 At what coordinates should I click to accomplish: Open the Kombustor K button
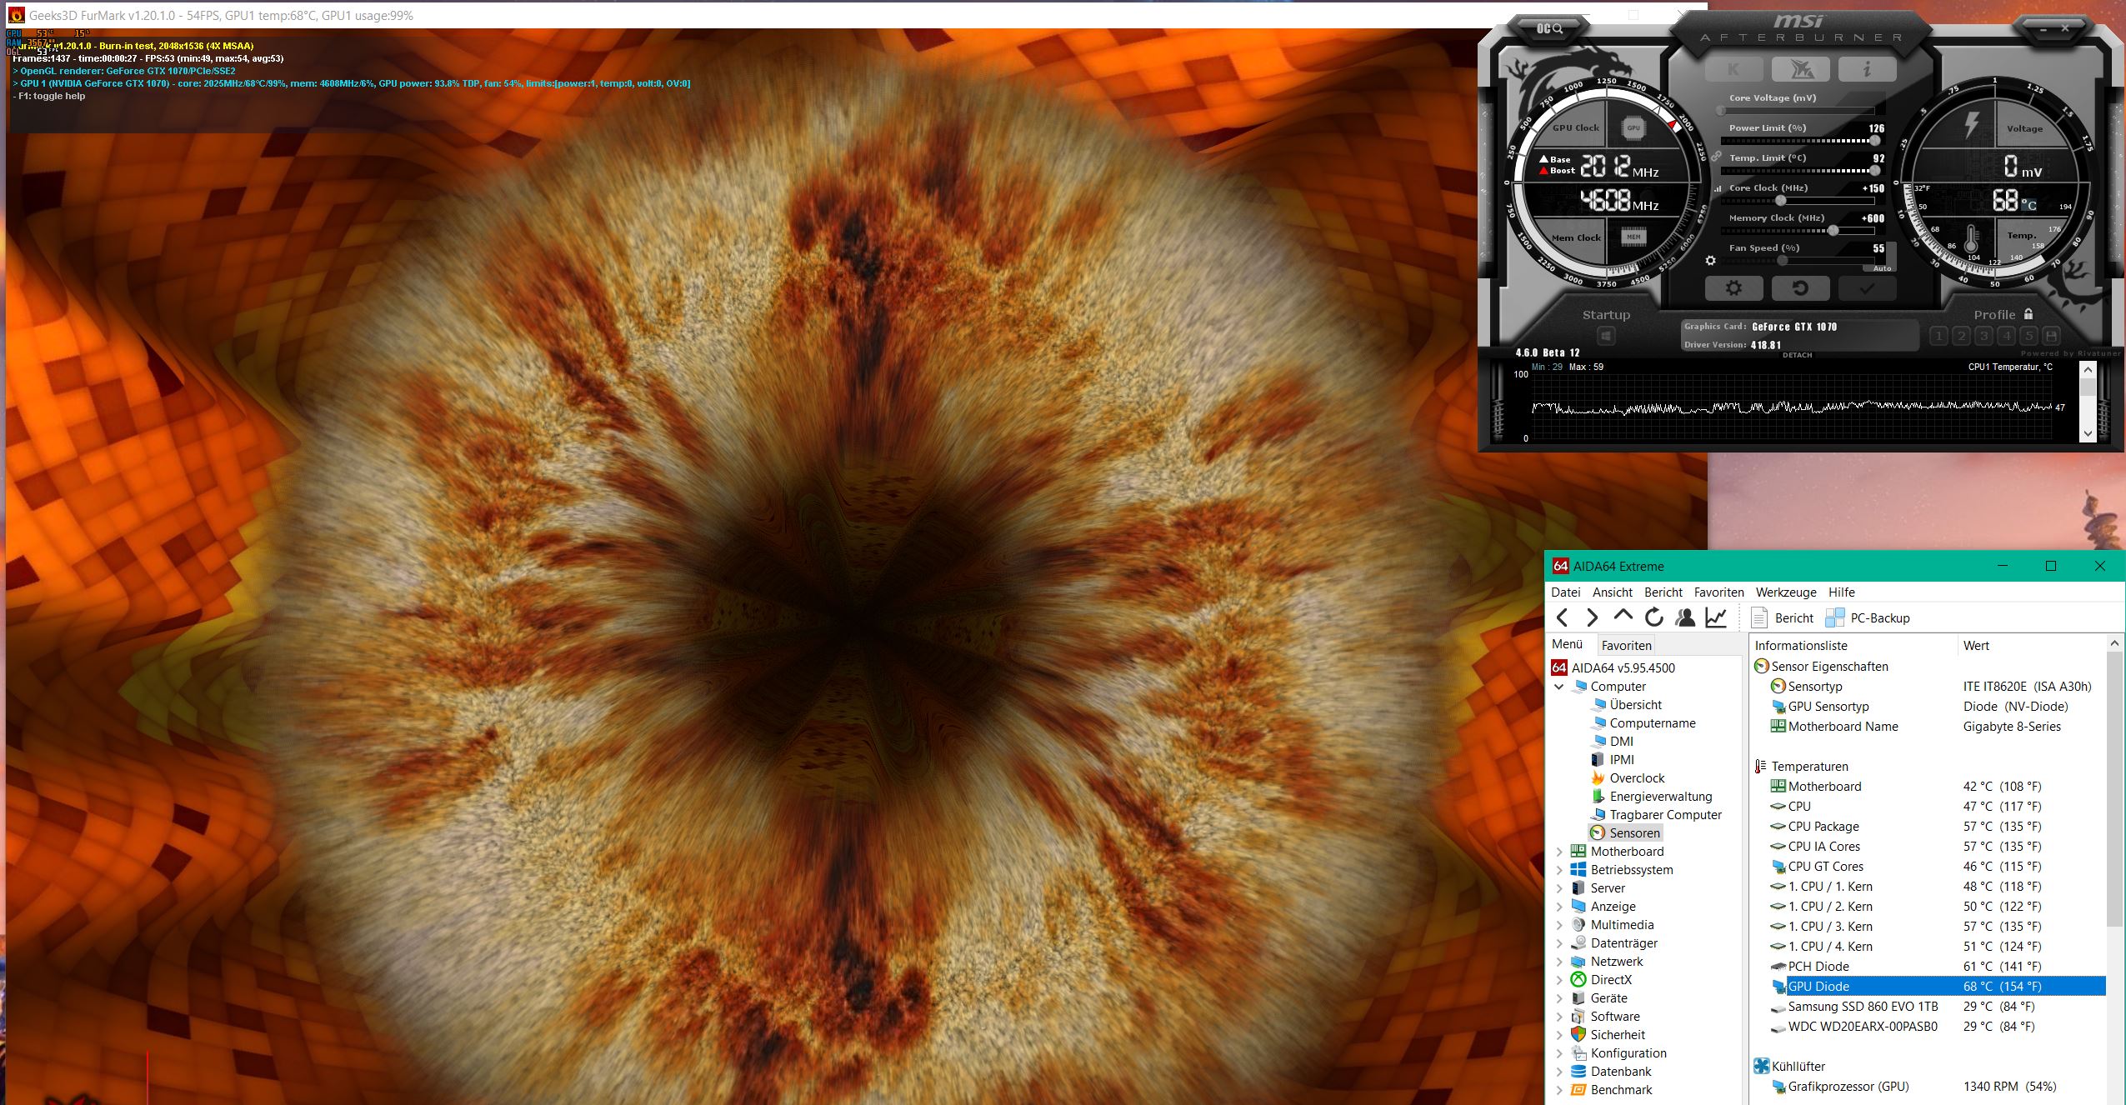pos(1733,69)
